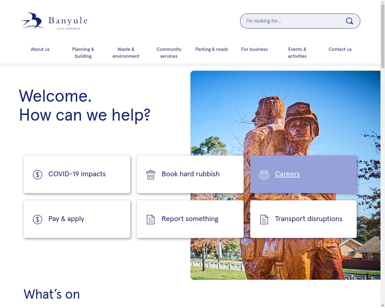Click the vertical page scrollbar
The width and height of the screenshot is (385, 308).
[383, 154]
